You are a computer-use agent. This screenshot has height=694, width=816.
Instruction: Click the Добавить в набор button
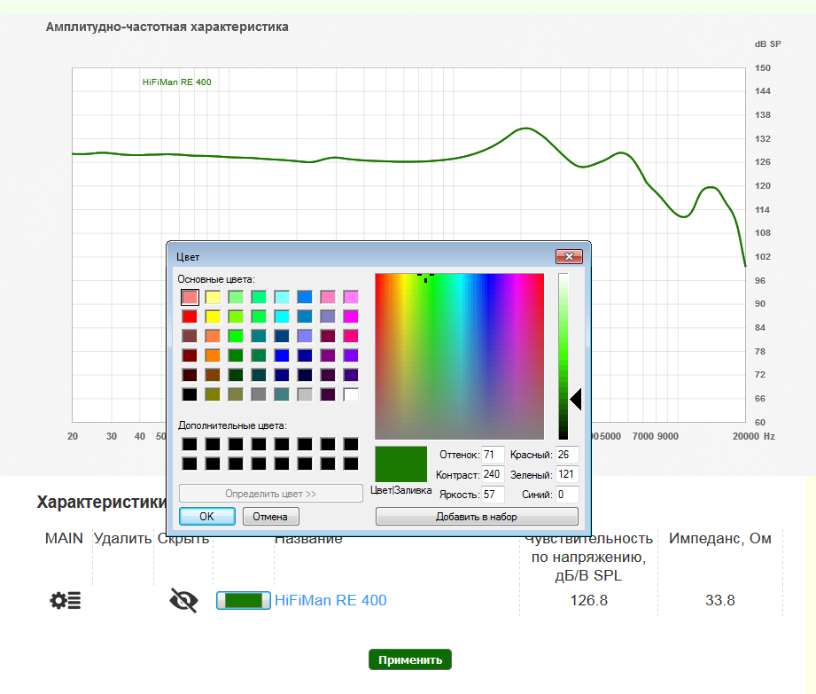tap(477, 517)
